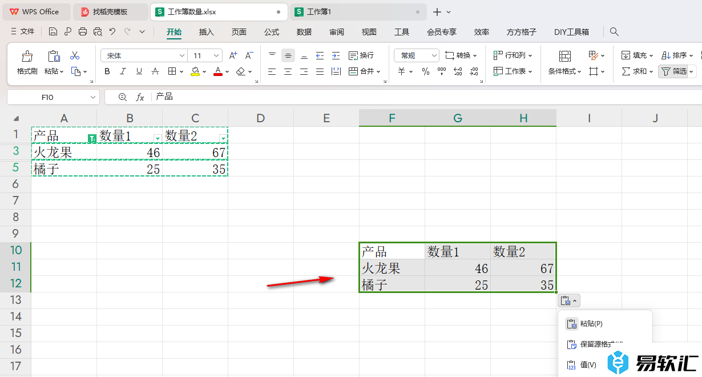The width and height of the screenshot is (702, 377).
Task: Expand the Merge (合并) dropdown
Action: pos(377,71)
